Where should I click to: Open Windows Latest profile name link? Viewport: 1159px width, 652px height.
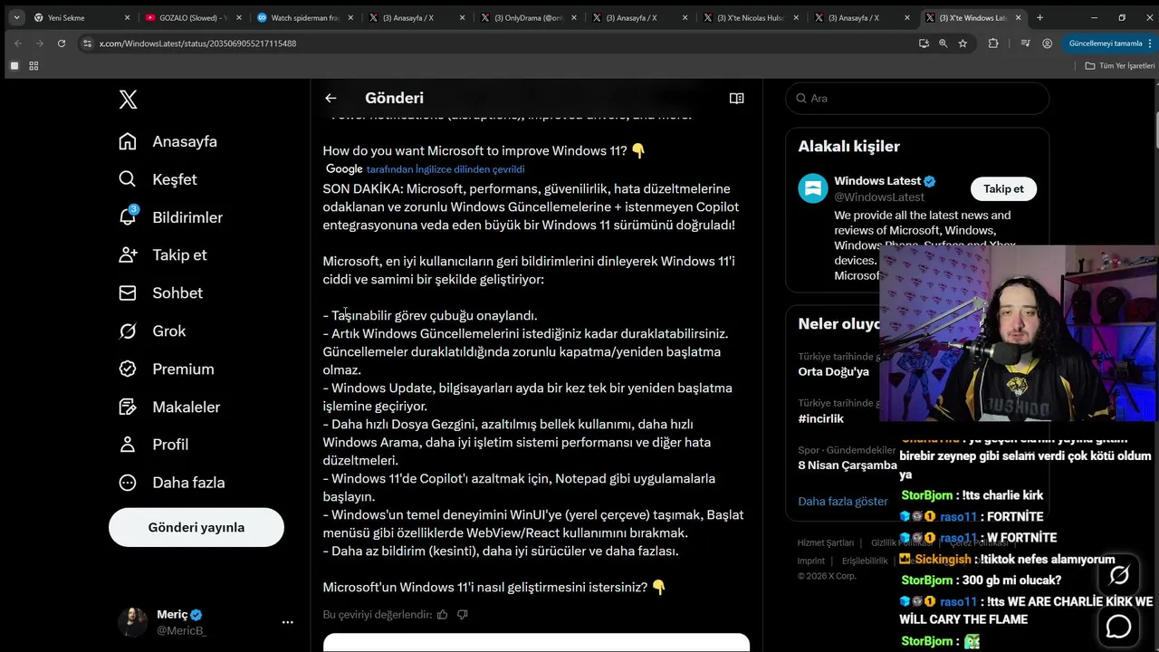(x=877, y=181)
